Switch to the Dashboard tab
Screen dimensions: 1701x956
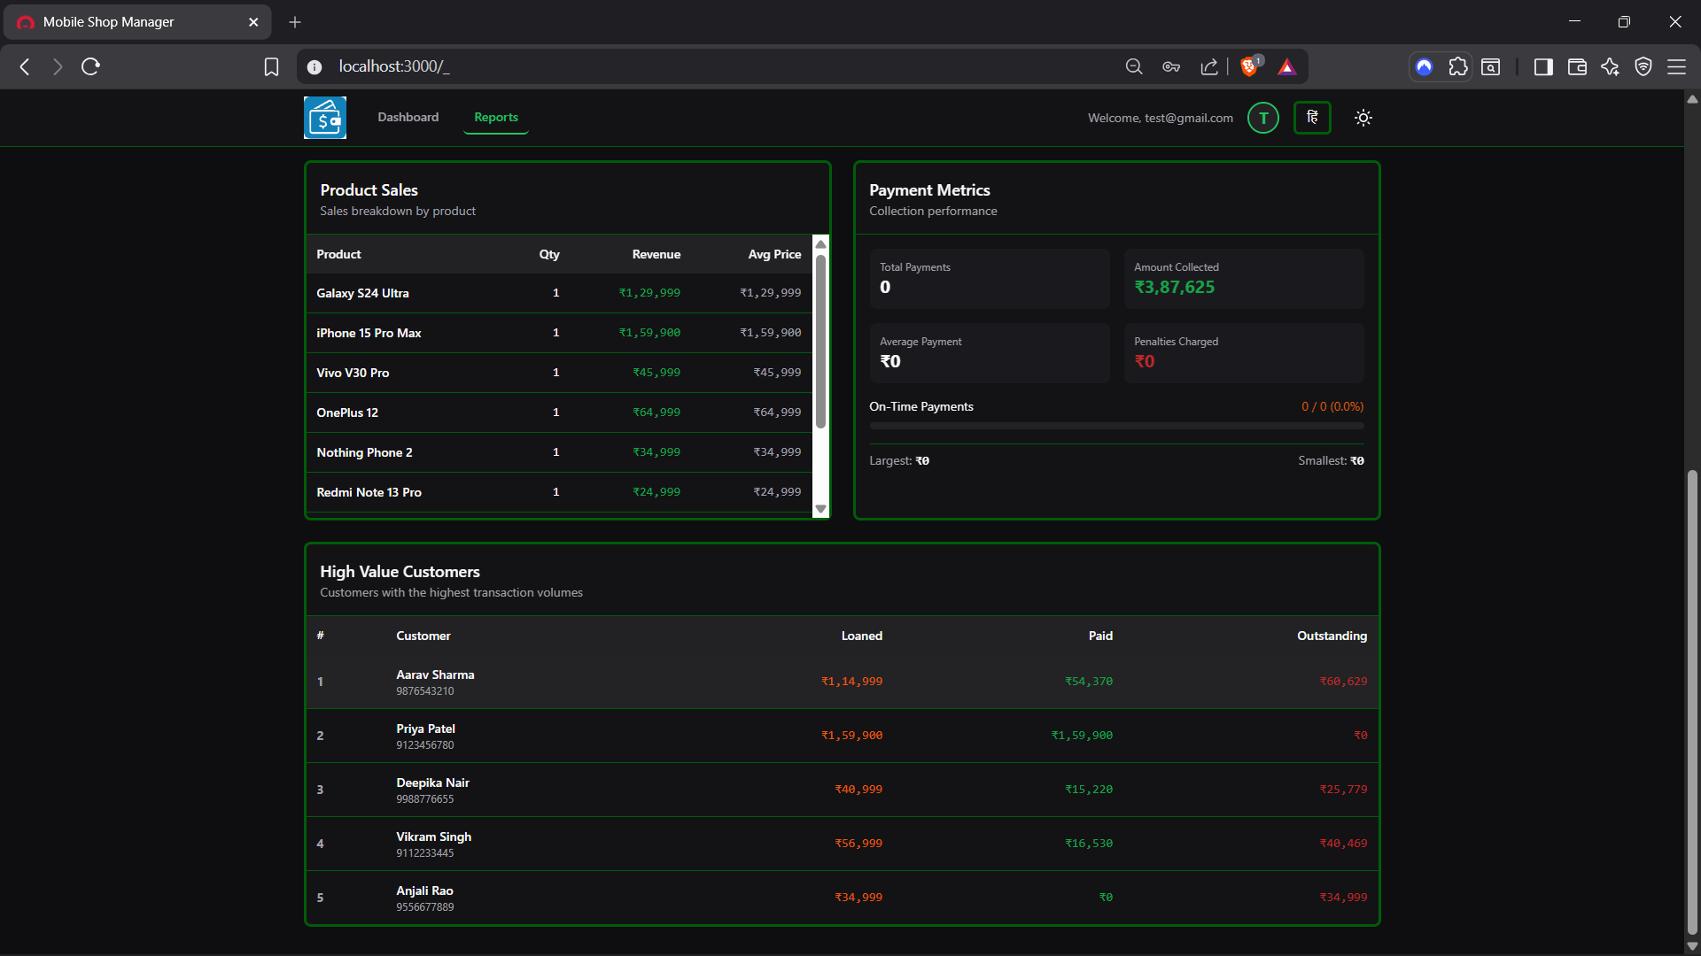(408, 117)
